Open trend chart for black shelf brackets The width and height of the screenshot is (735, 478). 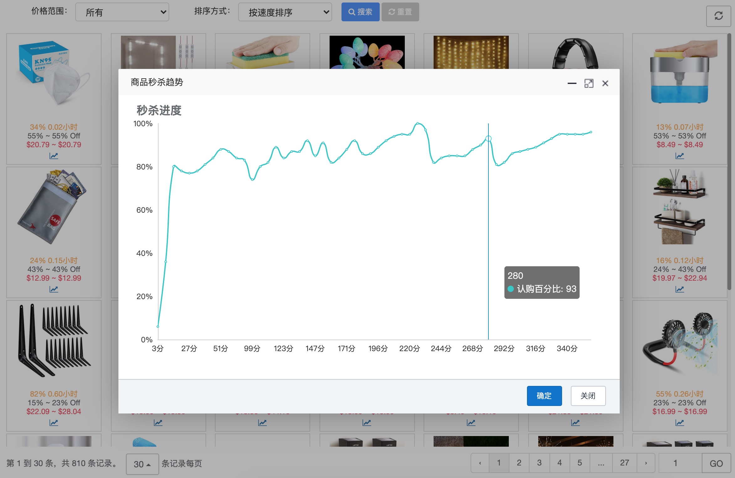(x=54, y=423)
